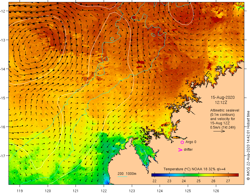Click the -14 latitude axis label

[3, 69]
